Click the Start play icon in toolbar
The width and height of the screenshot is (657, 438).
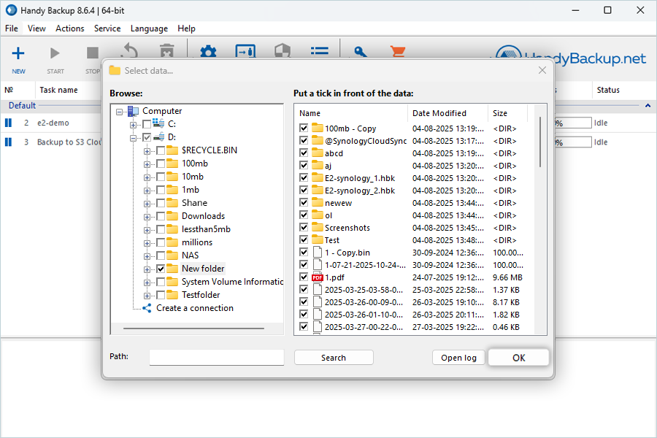point(55,53)
